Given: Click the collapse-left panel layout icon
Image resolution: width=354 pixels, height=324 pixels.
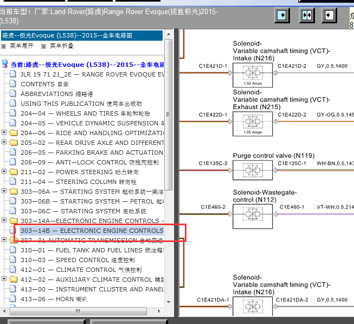Looking at the screenshot, I should pos(329,15).
